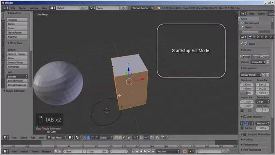Click the Push/Pull button
Image resolution: width=275 pixels, height=155 pixels.
[x=17, y=37]
